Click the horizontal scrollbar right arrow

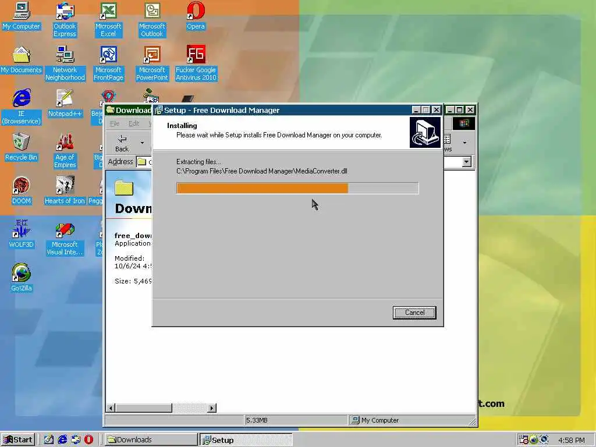(x=212, y=408)
